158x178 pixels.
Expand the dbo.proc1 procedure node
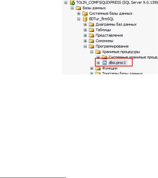click(98, 63)
